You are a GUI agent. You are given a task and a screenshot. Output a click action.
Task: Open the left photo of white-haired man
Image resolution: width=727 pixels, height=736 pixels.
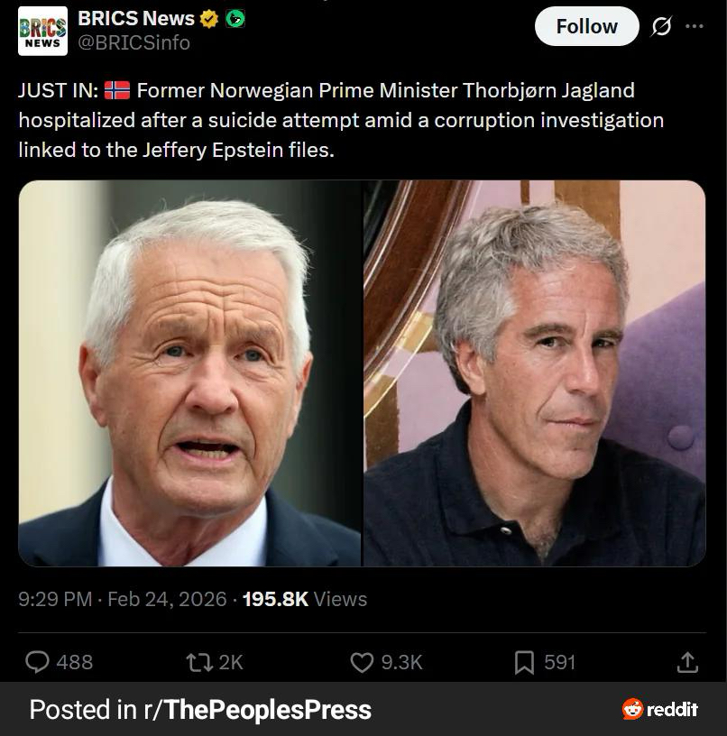pyautogui.click(x=190, y=373)
